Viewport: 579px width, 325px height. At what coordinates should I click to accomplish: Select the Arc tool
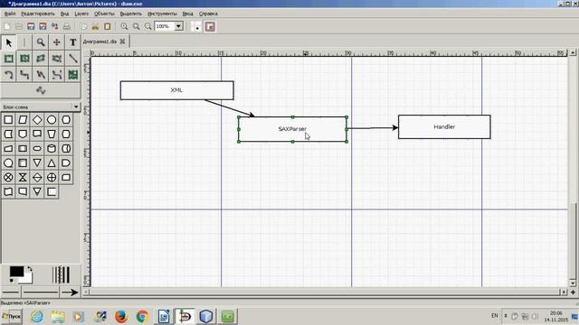[x=8, y=75]
